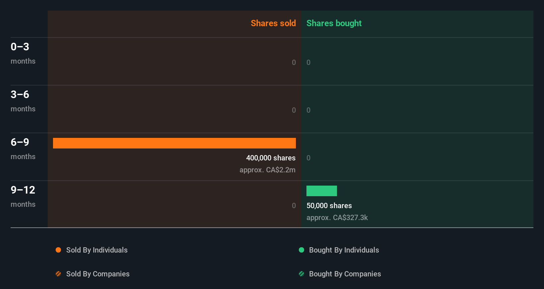Screen dimensions: 544x289
Task: Click the bought 0 value in 6–9 months row
Action: pos(308,158)
